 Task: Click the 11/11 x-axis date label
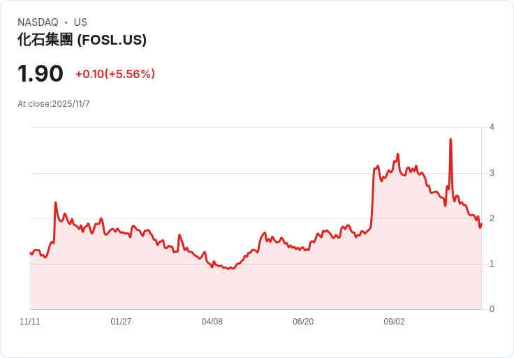click(30, 321)
